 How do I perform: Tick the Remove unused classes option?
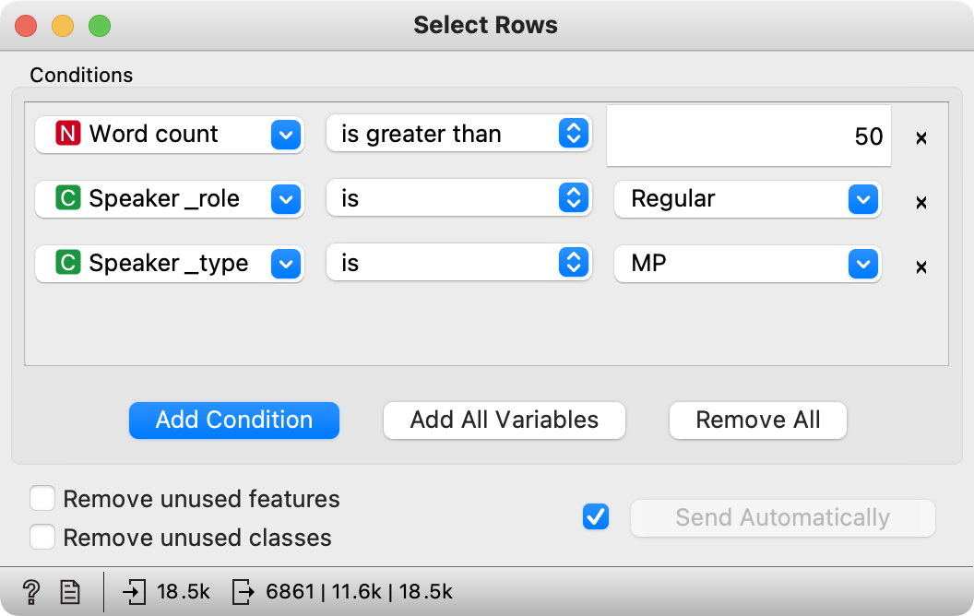click(42, 537)
